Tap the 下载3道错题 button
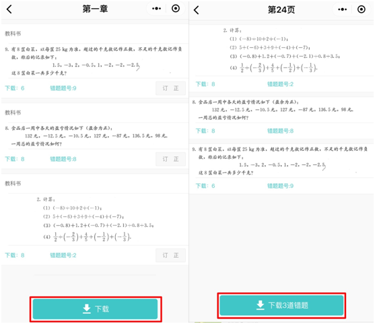Screen dimensions: 375x324 (281, 305)
